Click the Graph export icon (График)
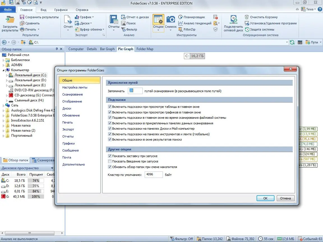 click(77, 17)
